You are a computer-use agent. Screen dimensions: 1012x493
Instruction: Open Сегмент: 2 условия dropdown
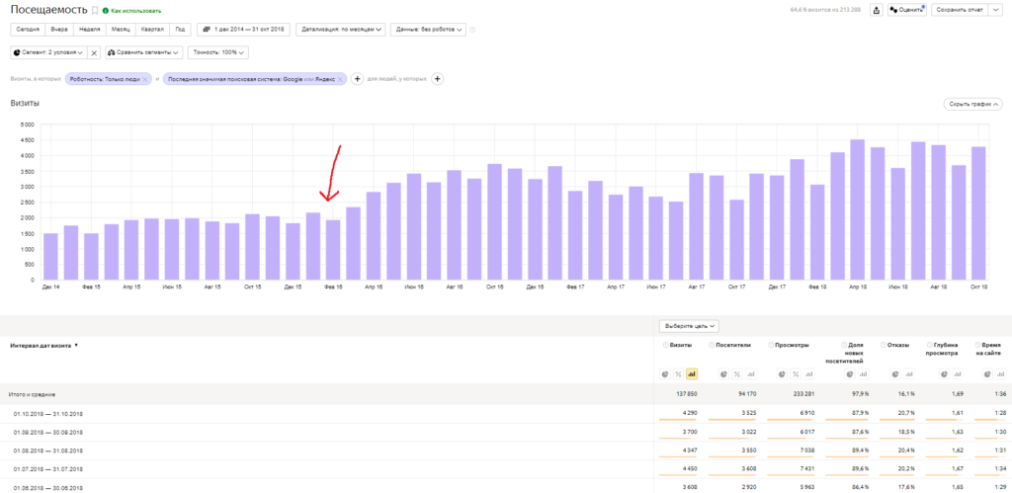coord(47,53)
